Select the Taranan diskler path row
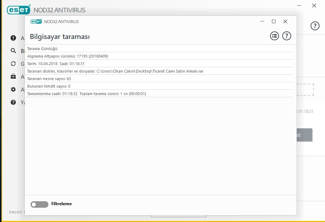The width and height of the screenshot is (325, 222). (159, 71)
